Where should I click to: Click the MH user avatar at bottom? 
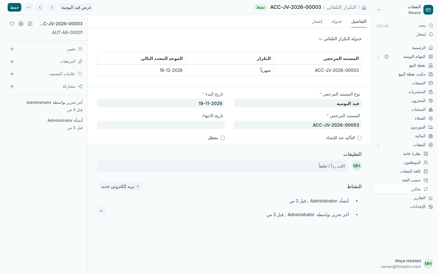tap(428, 264)
